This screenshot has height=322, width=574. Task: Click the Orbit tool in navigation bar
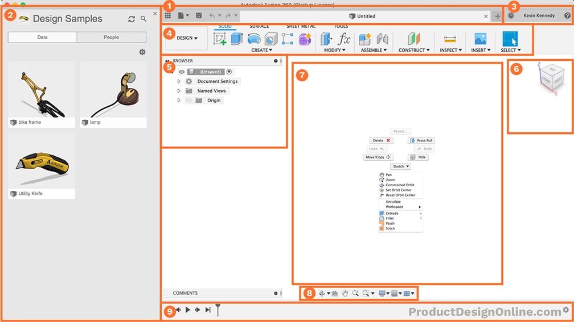tap(322, 293)
